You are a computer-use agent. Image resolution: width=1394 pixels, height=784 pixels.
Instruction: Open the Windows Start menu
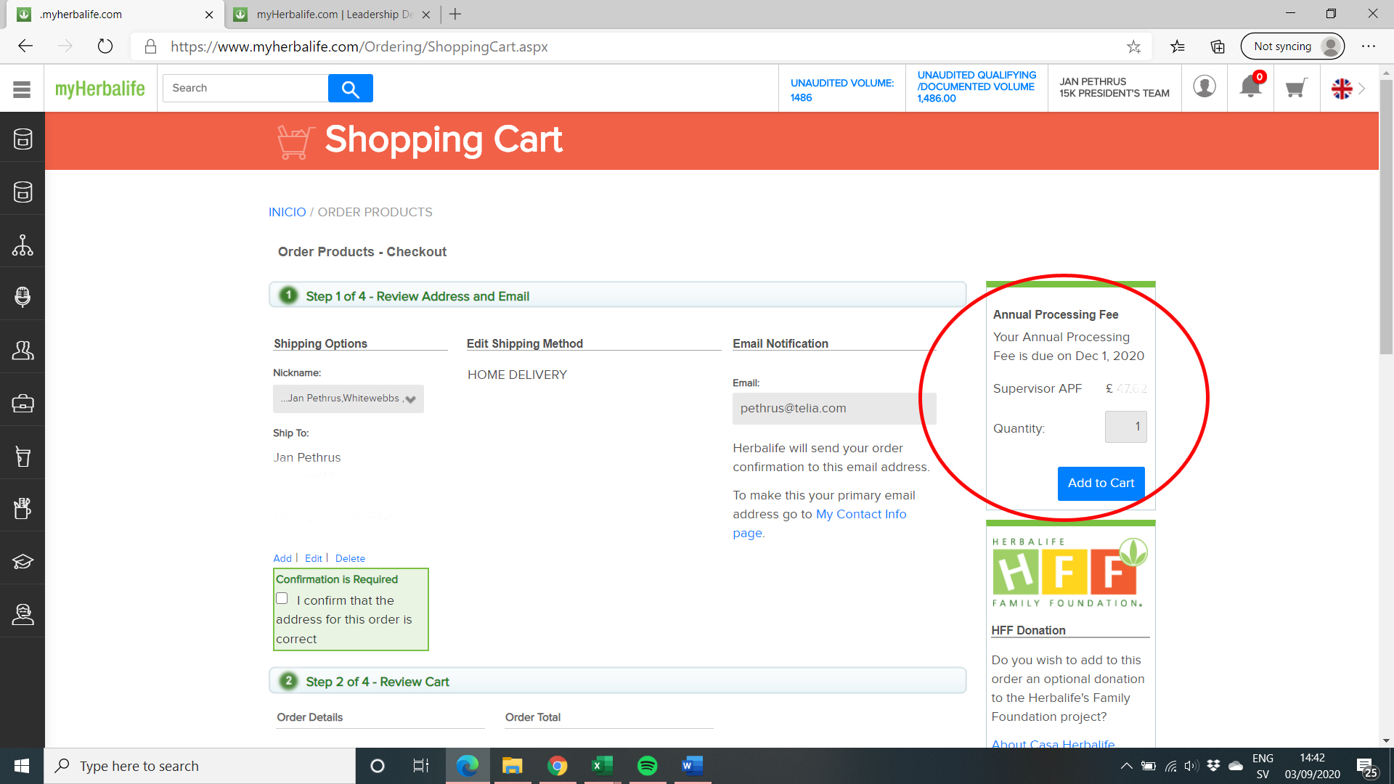point(22,766)
